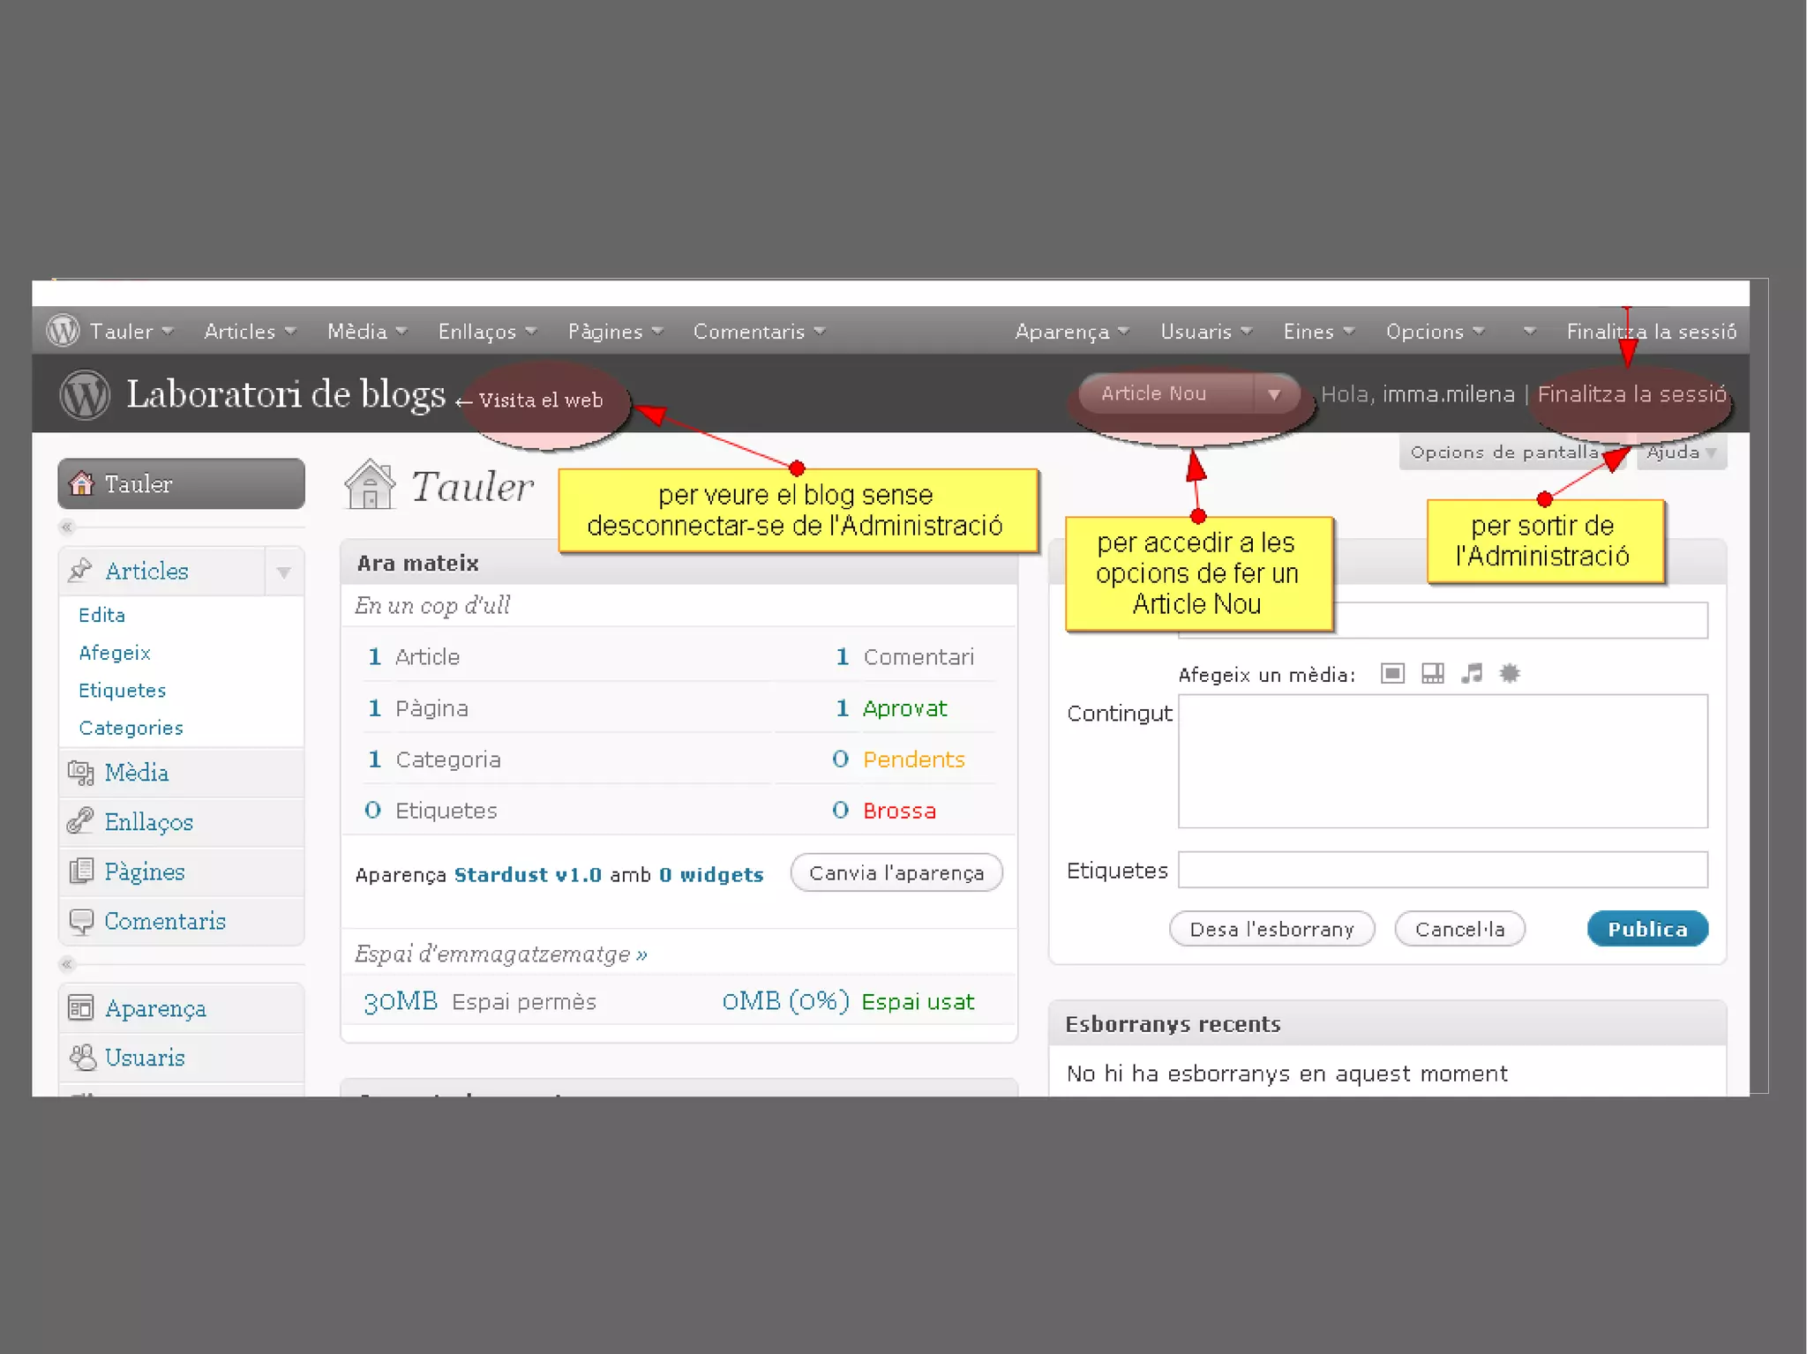The image size is (1807, 1354).
Task: Click the add image media icon
Action: [x=1392, y=674]
